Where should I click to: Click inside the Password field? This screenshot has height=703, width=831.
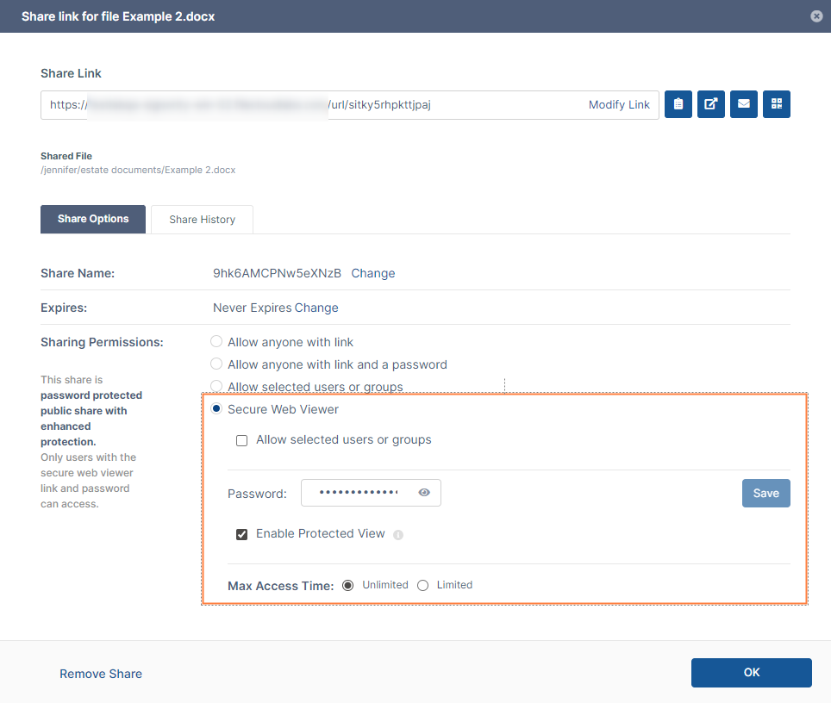[358, 493]
